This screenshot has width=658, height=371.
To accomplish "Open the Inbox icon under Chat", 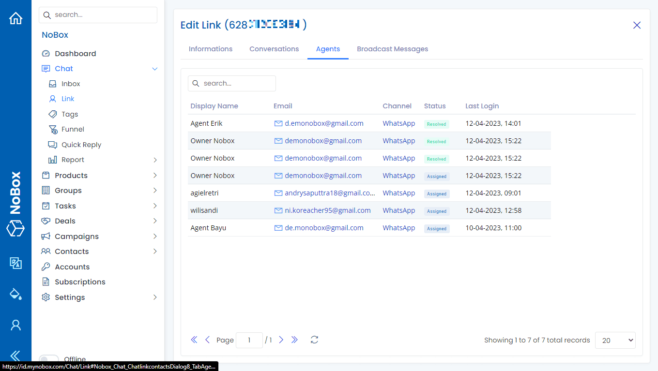I will 53,83.
